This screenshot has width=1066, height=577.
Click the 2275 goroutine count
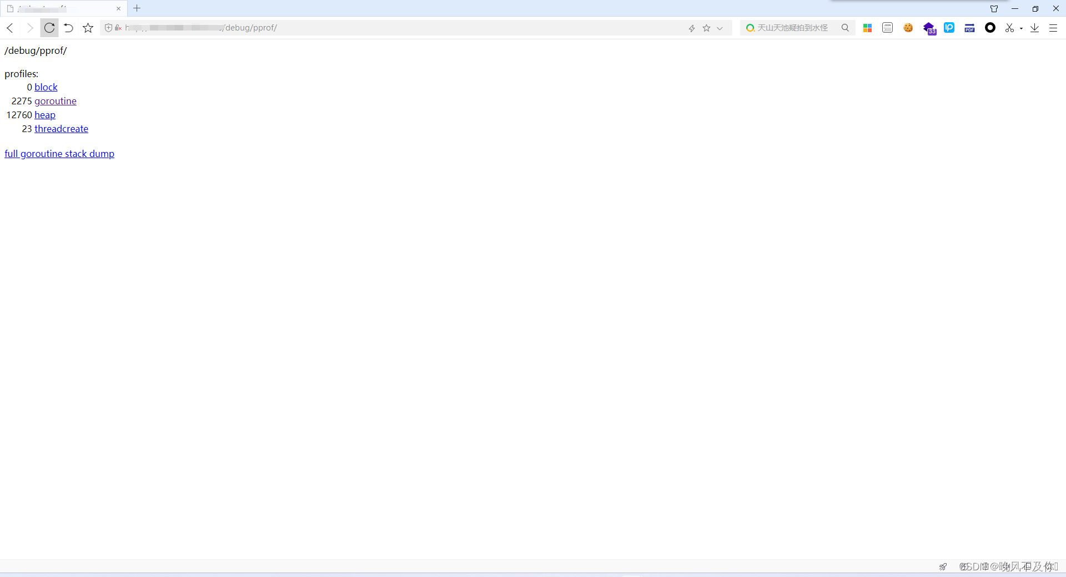[22, 101]
